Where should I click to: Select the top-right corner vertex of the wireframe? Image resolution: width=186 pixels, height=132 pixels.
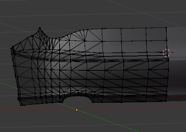pos(166,28)
